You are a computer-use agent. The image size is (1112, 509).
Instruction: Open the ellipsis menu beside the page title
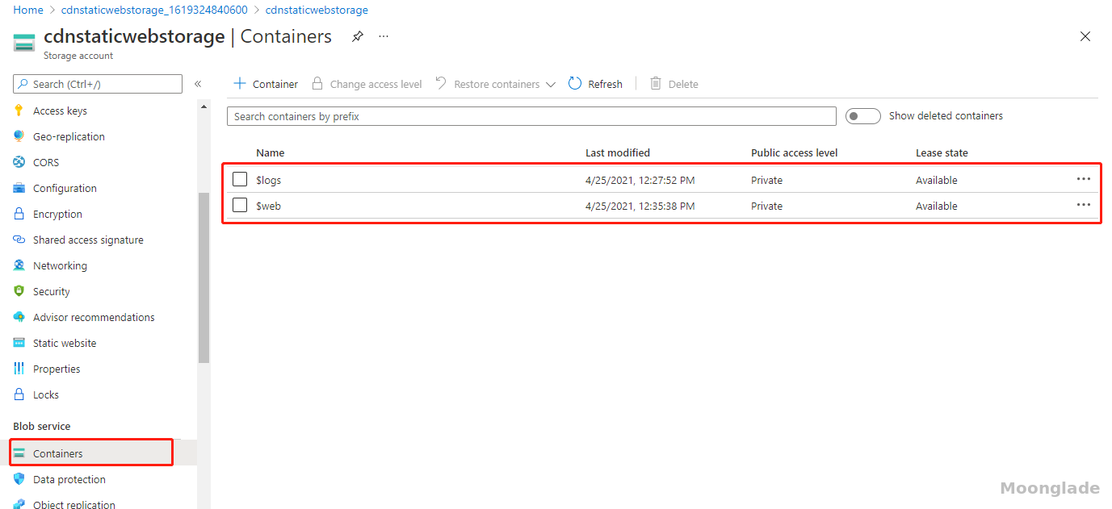click(384, 36)
